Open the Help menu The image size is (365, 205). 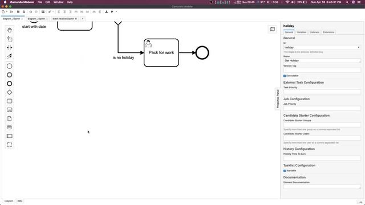click(x=70, y=2)
